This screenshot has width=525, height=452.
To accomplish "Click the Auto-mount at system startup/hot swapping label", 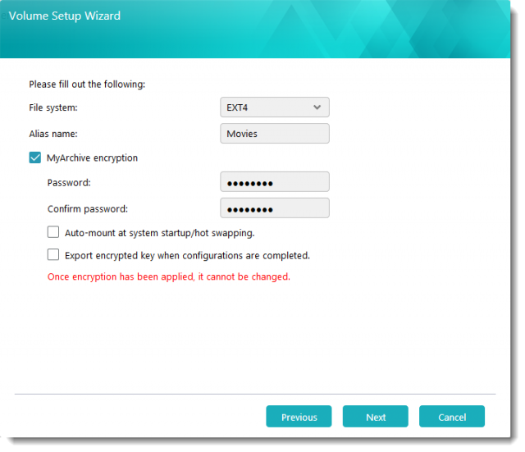I will (159, 233).
